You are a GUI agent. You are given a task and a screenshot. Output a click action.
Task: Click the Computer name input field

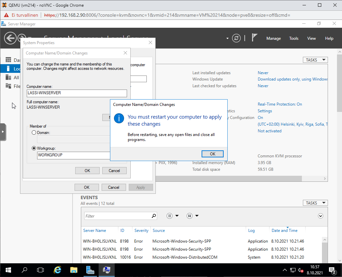tap(77, 93)
